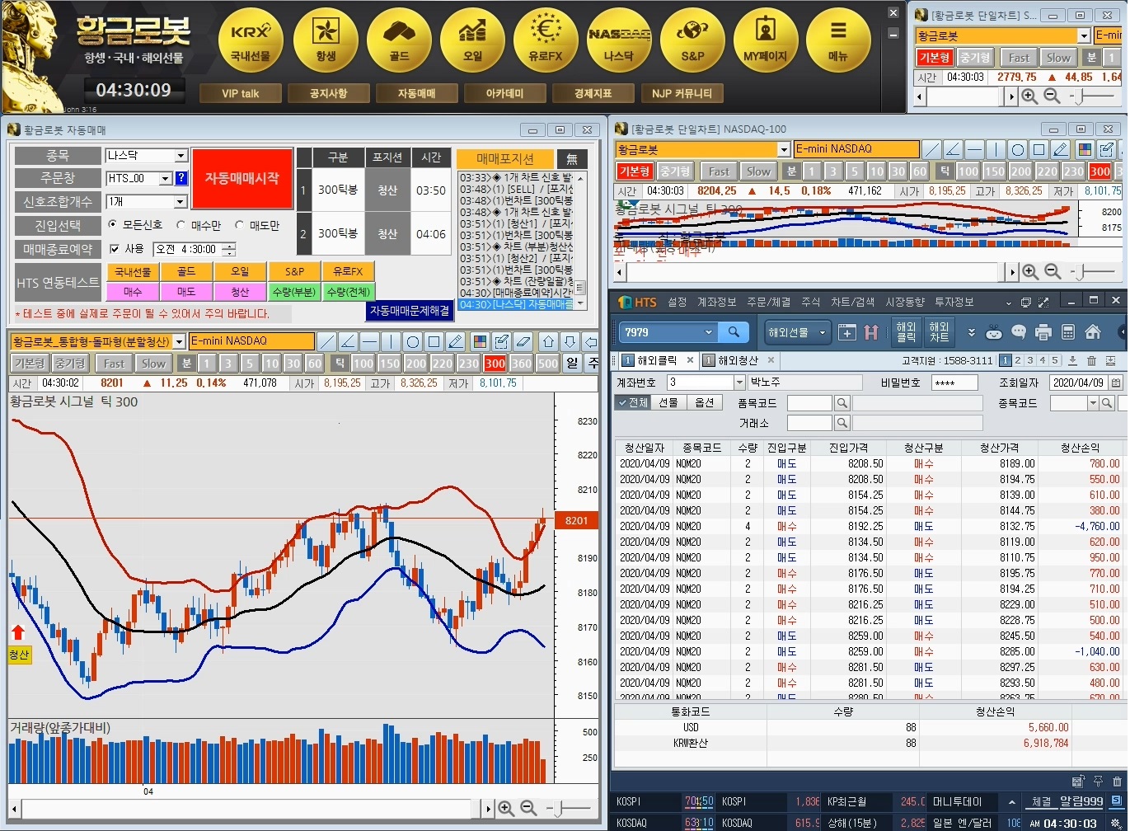1130x831 pixels.
Task: Open 주문/체결 menu in HTS
Action: click(769, 303)
